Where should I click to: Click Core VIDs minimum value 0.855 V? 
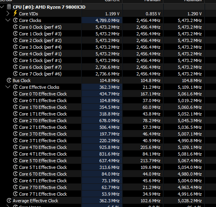click(153, 14)
